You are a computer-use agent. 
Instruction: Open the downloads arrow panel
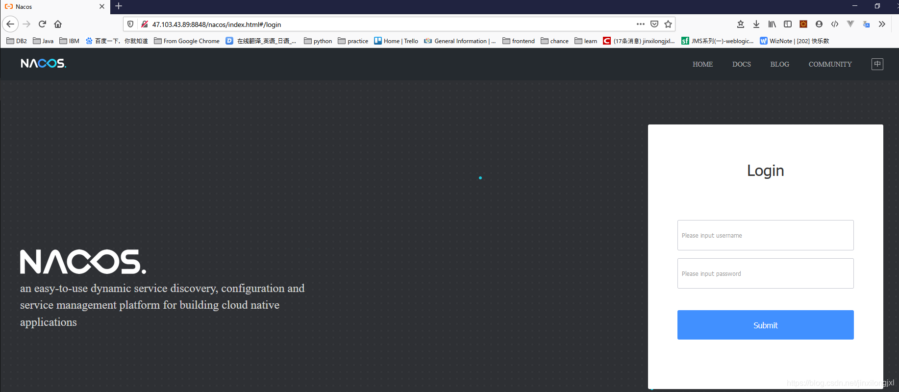point(756,24)
